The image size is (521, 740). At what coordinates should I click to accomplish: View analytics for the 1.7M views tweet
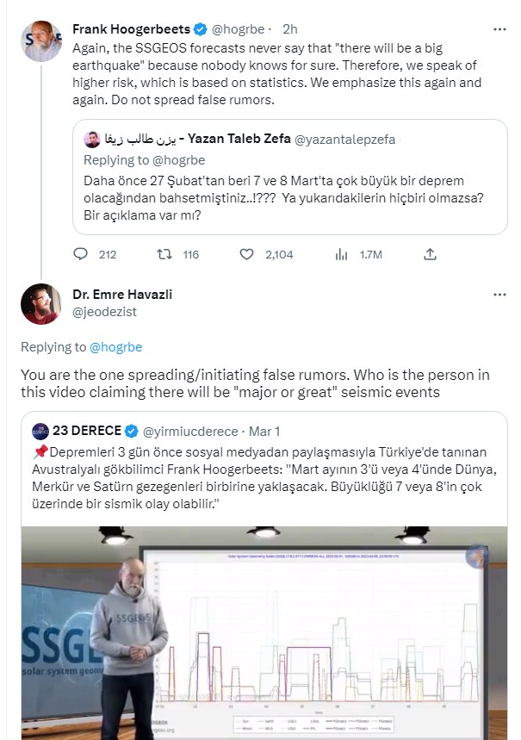(340, 254)
